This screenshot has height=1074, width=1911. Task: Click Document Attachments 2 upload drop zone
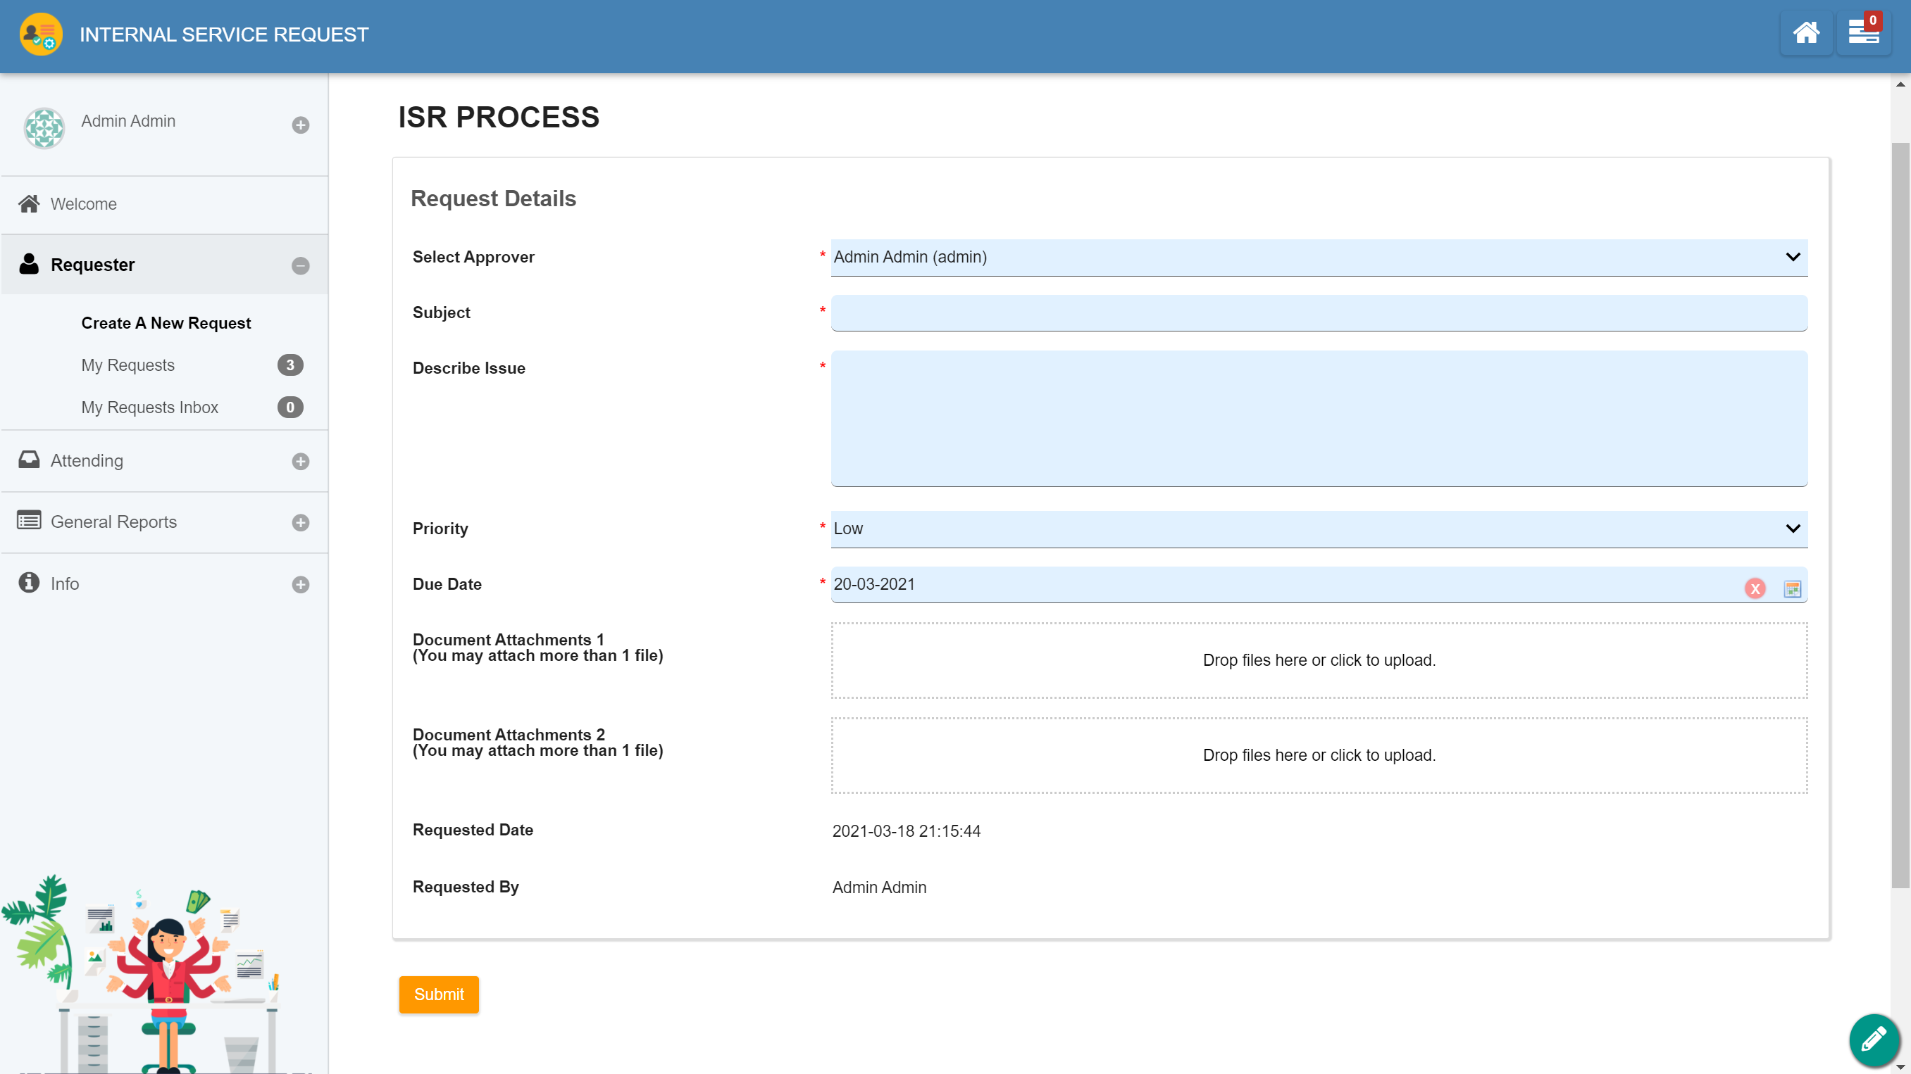(1319, 755)
